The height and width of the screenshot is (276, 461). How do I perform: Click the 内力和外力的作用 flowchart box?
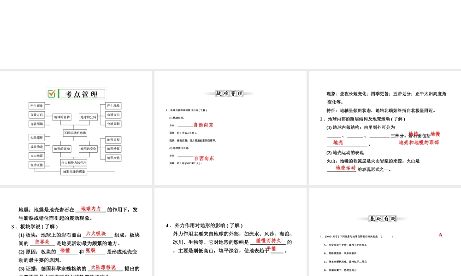click(x=74, y=162)
